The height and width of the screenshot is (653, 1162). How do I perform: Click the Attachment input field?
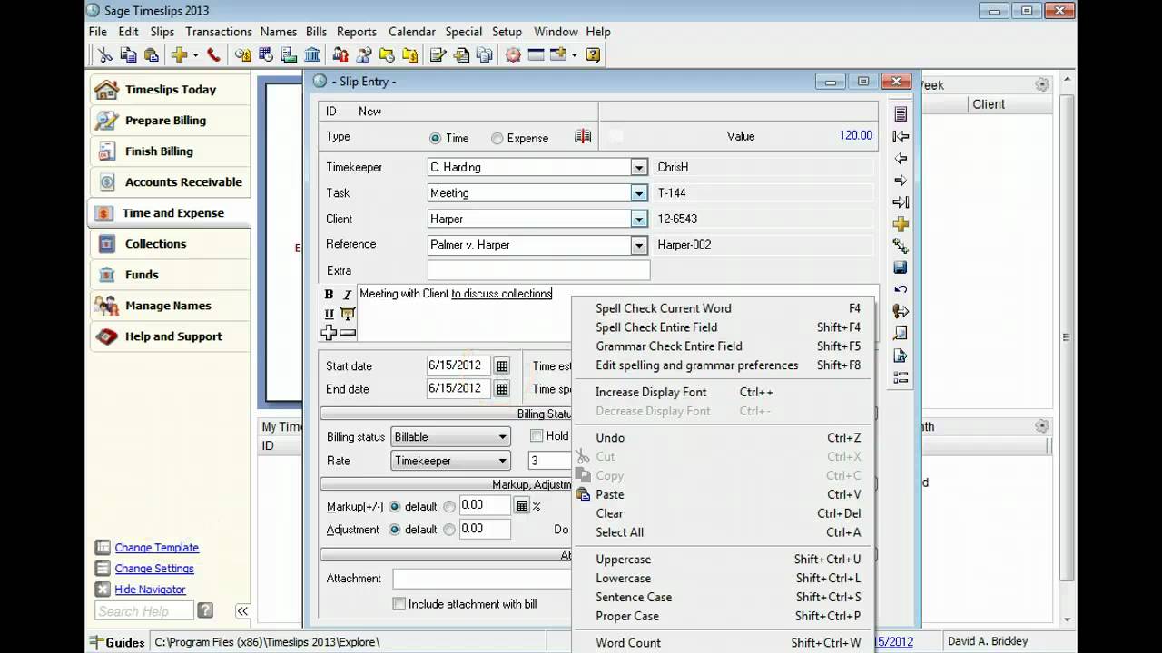(x=482, y=579)
